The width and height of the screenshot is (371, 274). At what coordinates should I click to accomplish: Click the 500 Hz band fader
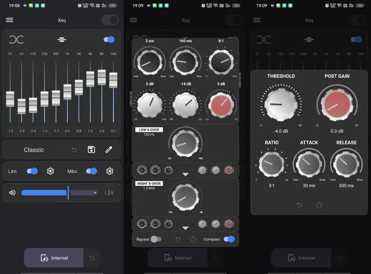tap(56, 98)
